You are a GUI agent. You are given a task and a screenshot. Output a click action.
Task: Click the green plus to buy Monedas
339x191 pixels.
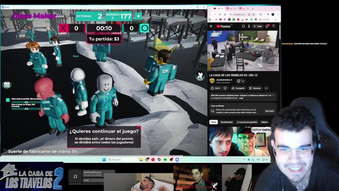(138, 16)
